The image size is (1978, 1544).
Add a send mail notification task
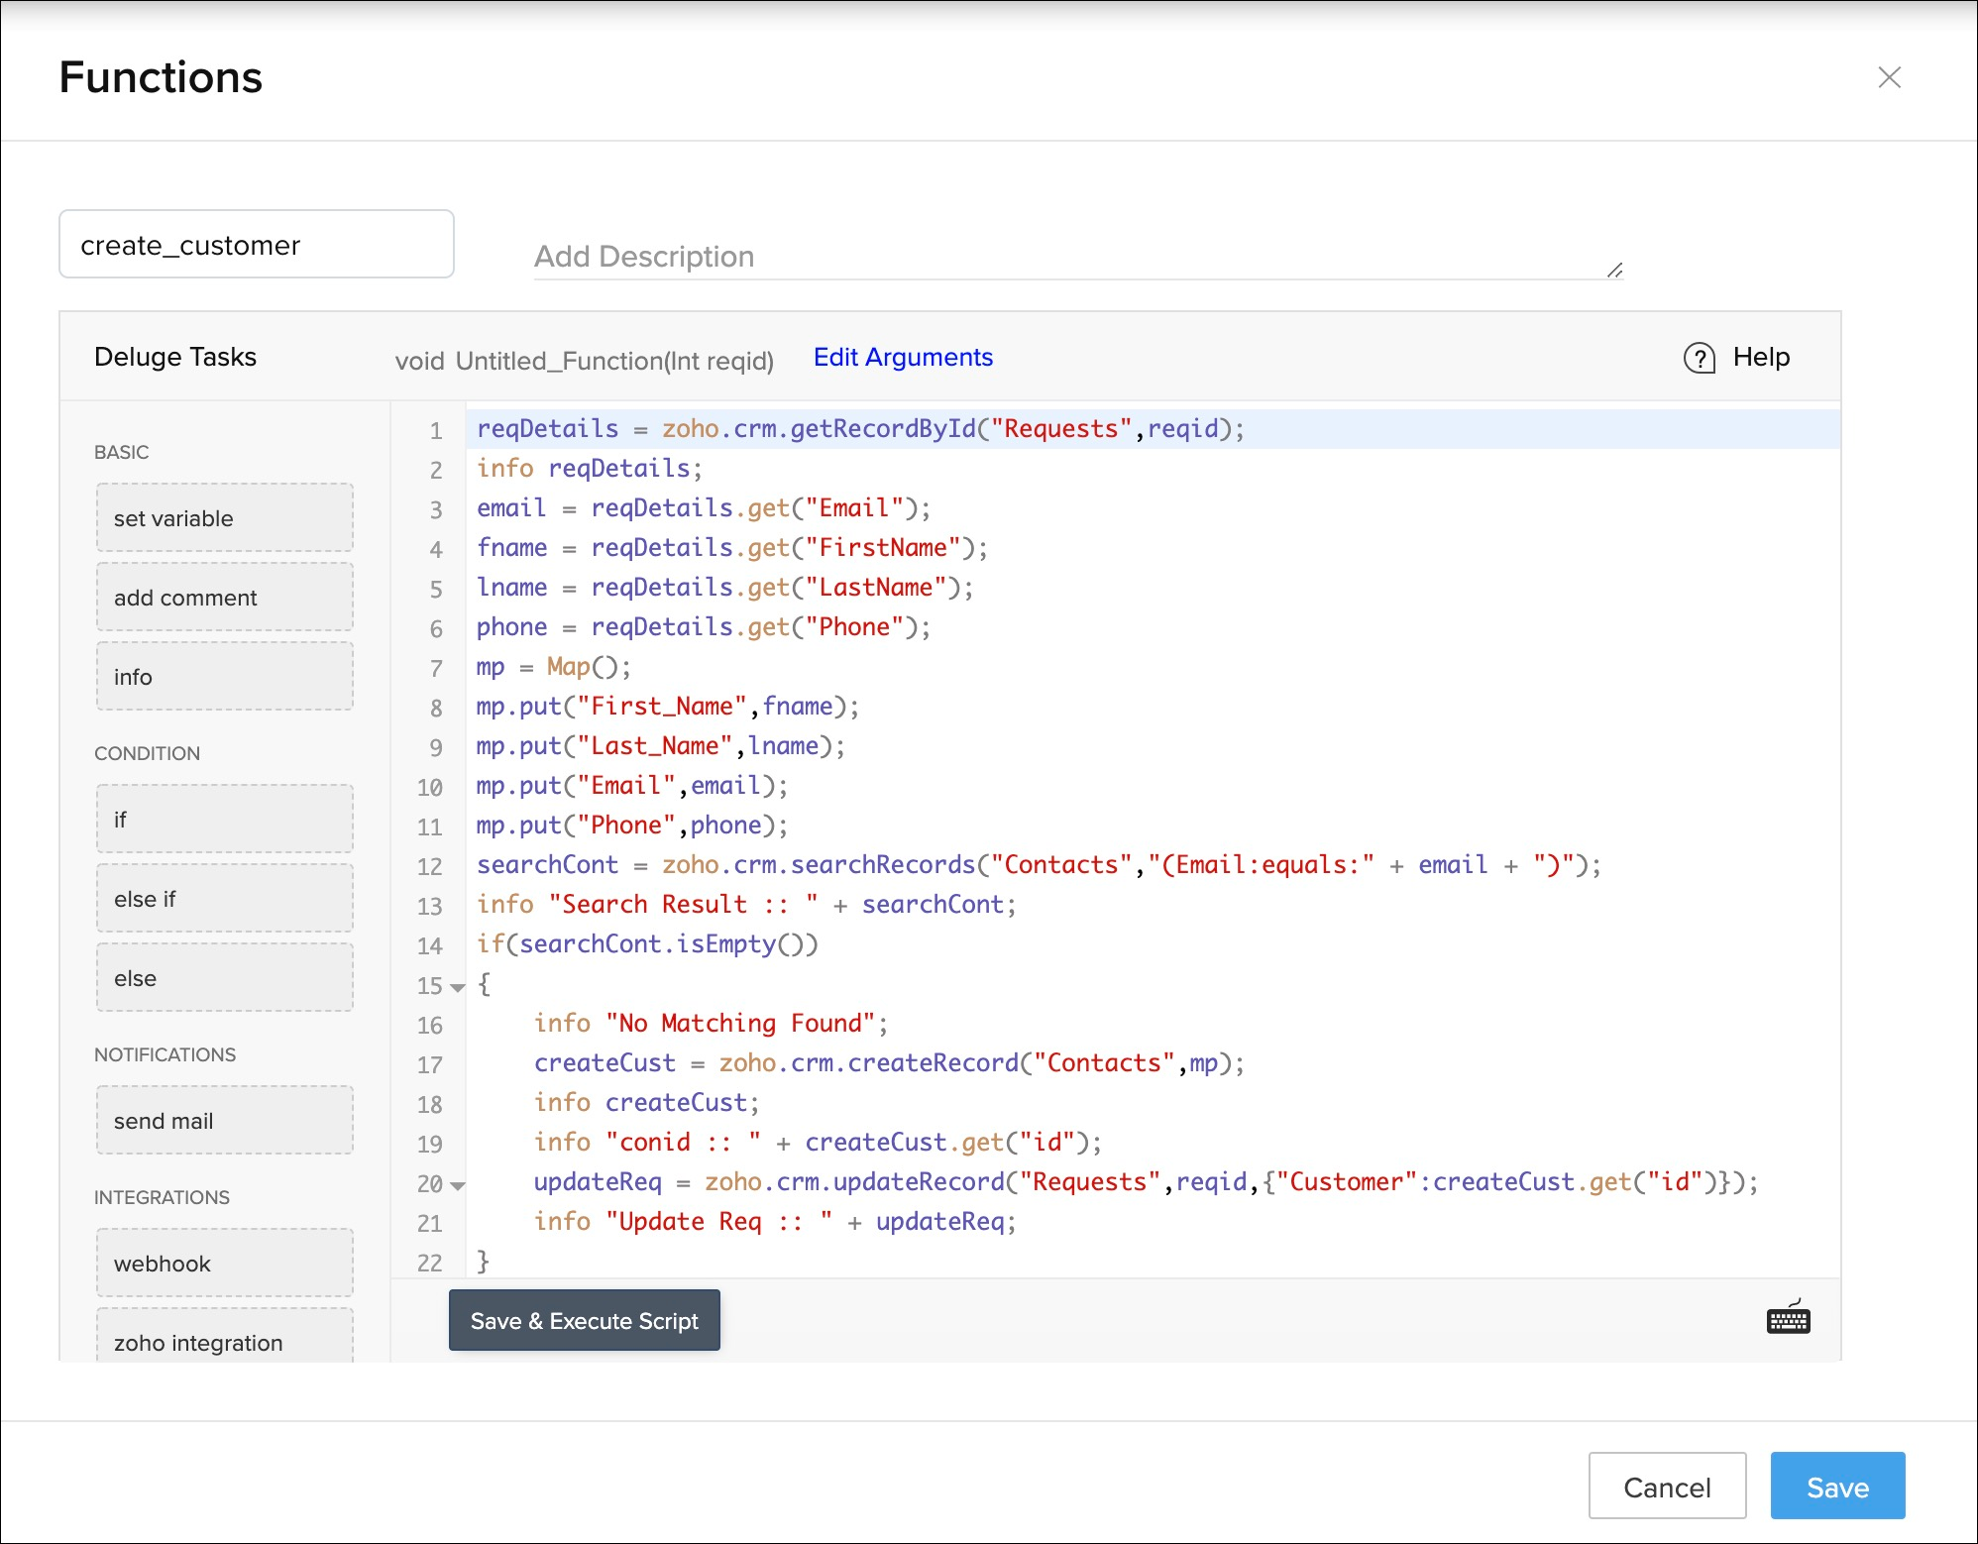pos(225,1121)
